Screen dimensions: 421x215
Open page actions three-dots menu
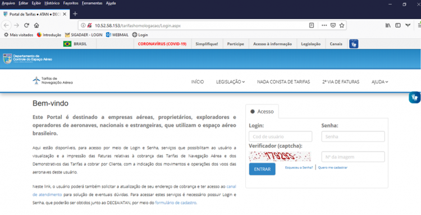click(x=324, y=25)
